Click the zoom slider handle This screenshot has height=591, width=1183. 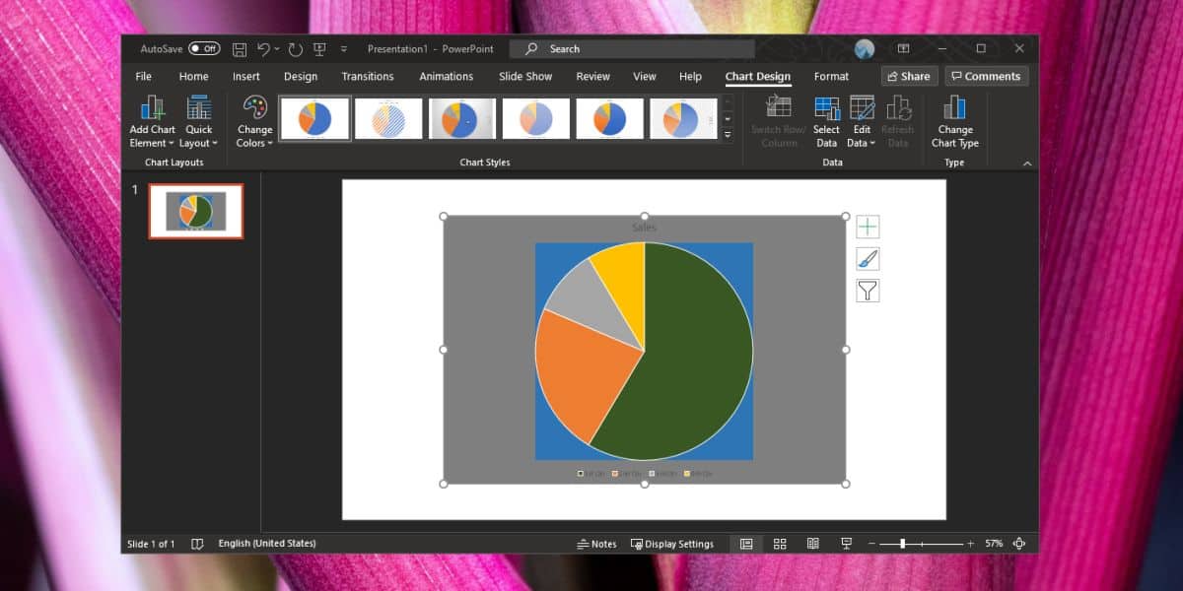click(902, 544)
